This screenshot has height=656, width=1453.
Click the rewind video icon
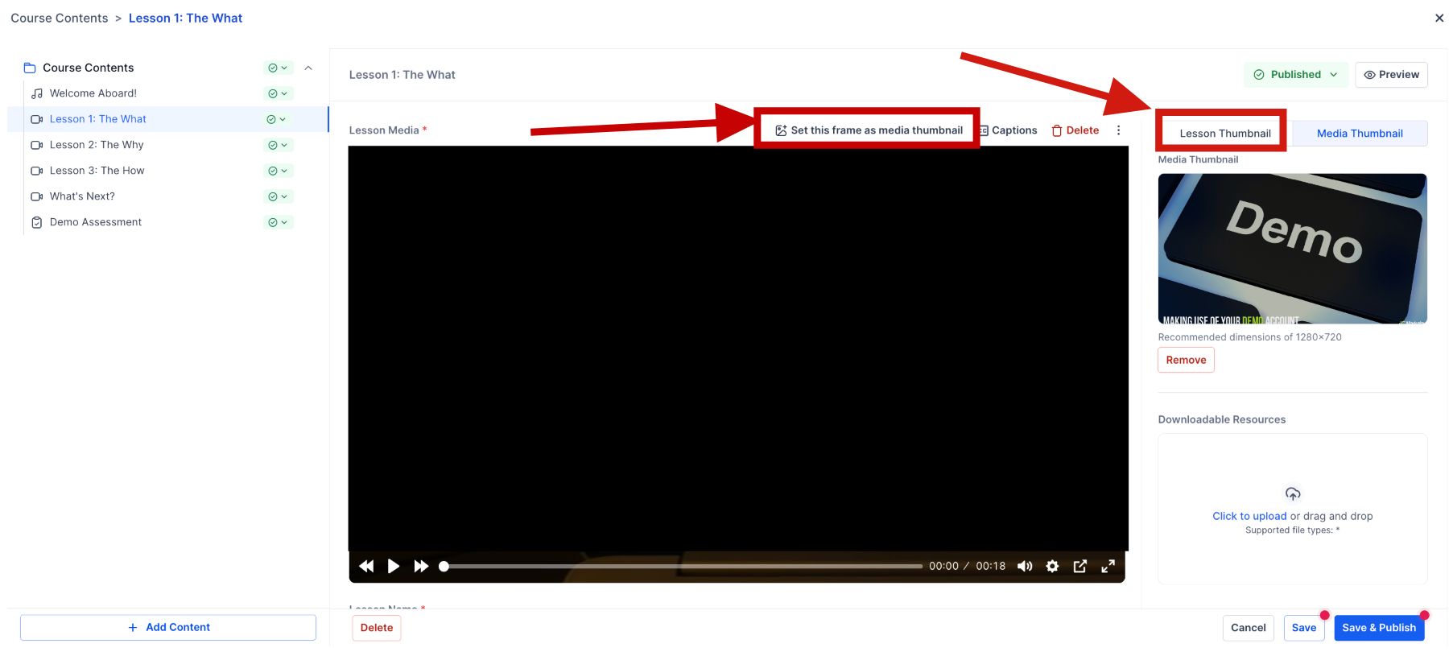click(366, 567)
